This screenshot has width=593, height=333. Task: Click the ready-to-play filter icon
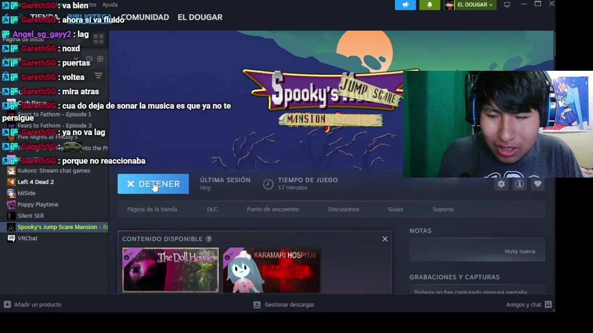pos(100,59)
